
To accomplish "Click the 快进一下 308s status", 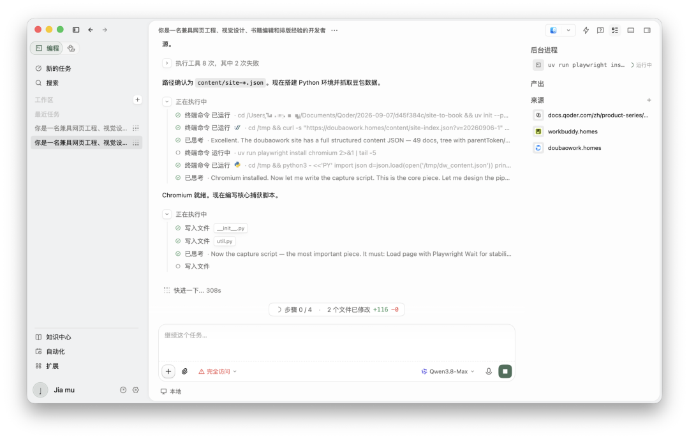I will pyautogui.click(x=193, y=290).
